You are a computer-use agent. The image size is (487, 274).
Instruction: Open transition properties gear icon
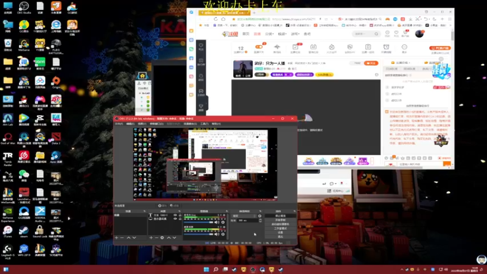click(260, 216)
